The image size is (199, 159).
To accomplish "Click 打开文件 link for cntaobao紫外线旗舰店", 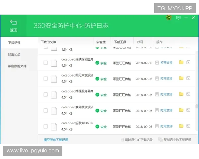I will coord(166,110).
